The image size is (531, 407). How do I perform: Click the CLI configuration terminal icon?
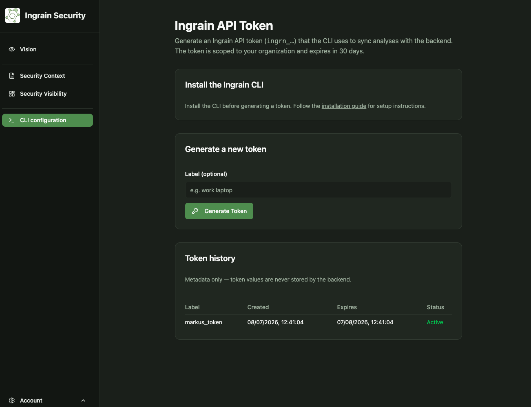pos(12,120)
